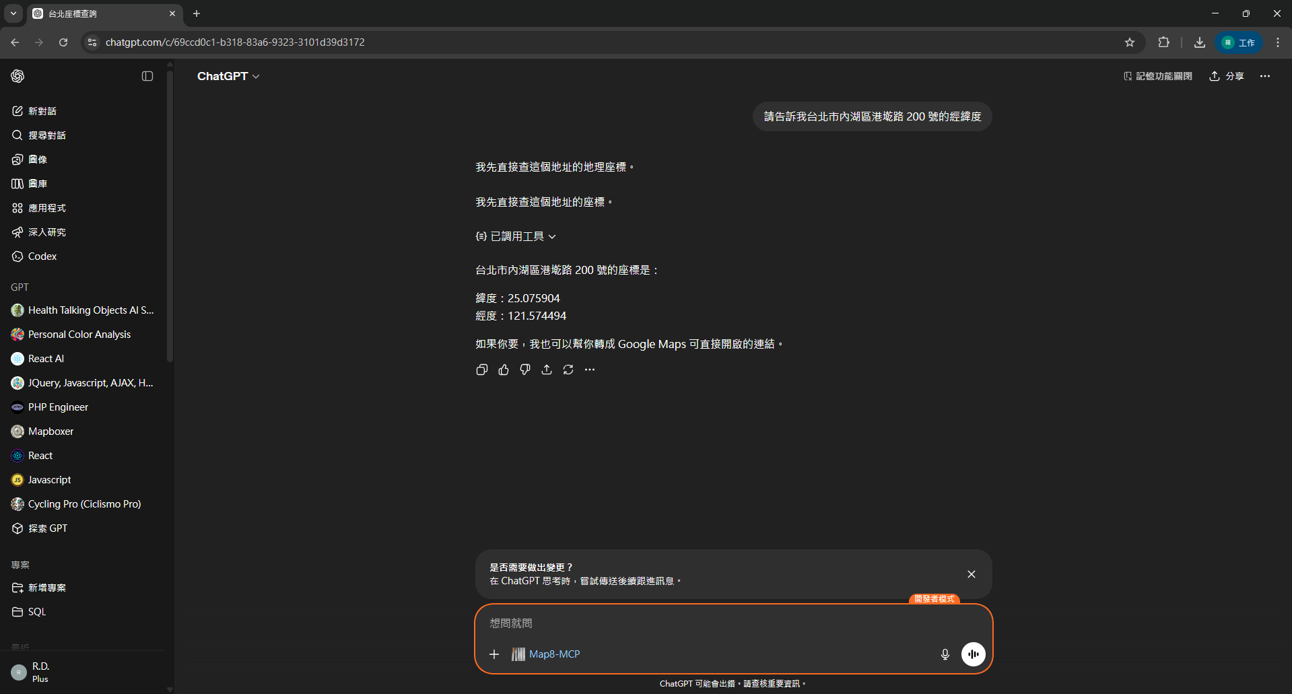Viewport: 1292px width, 694px height.
Task: Copy the assistant response
Action: click(x=482, y=370)
